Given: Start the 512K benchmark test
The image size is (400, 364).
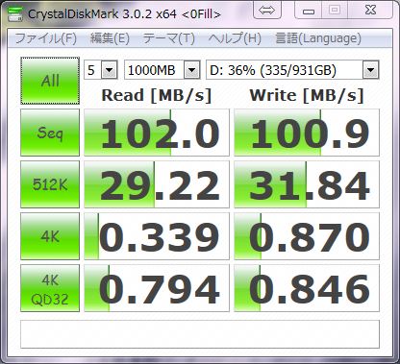Looking at the screenshot, I should 50,184.
